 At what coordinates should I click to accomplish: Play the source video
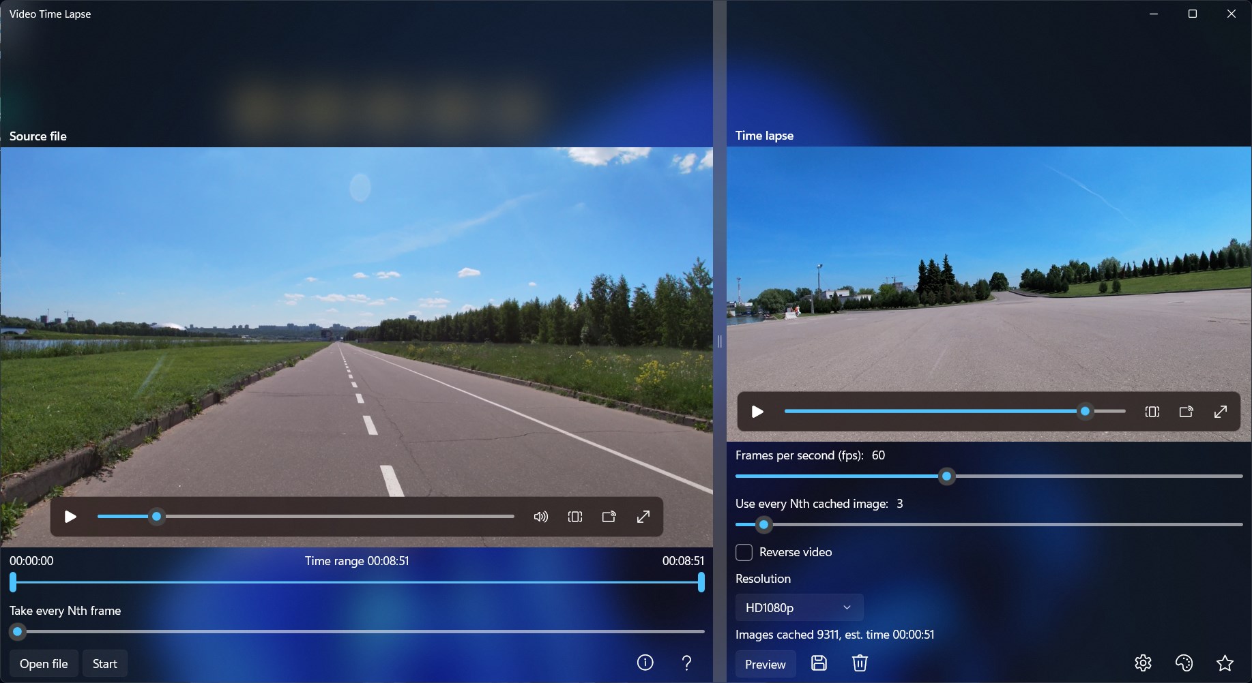(x=70, y=517)
